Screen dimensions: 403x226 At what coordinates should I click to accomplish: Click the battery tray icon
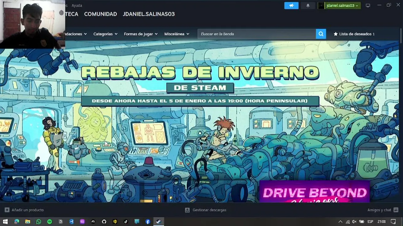(x=362, y=222)
